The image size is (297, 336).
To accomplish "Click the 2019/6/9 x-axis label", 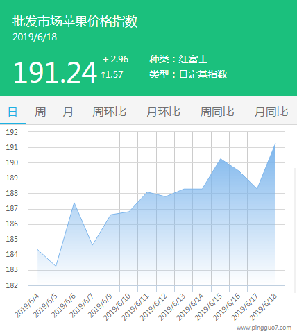I will (x=100, y=305).
